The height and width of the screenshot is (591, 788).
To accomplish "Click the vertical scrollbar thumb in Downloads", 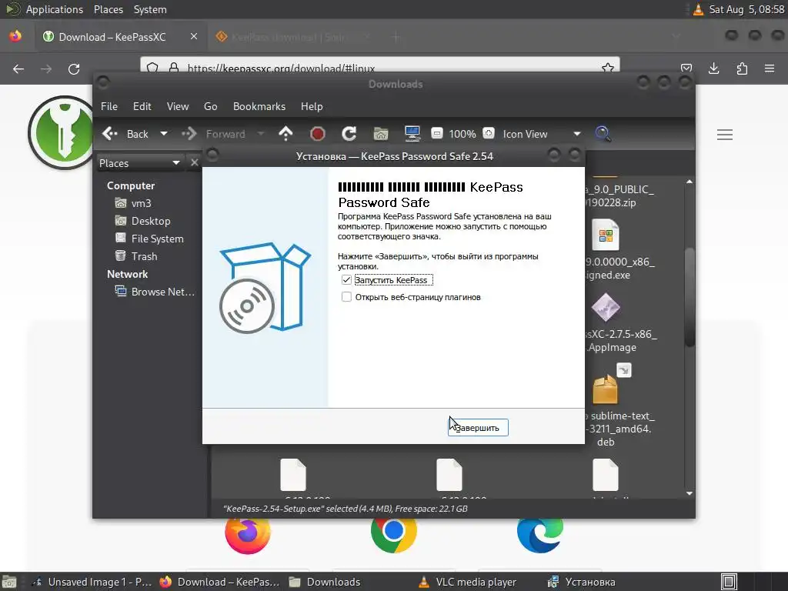I will (x=689, y=296).
